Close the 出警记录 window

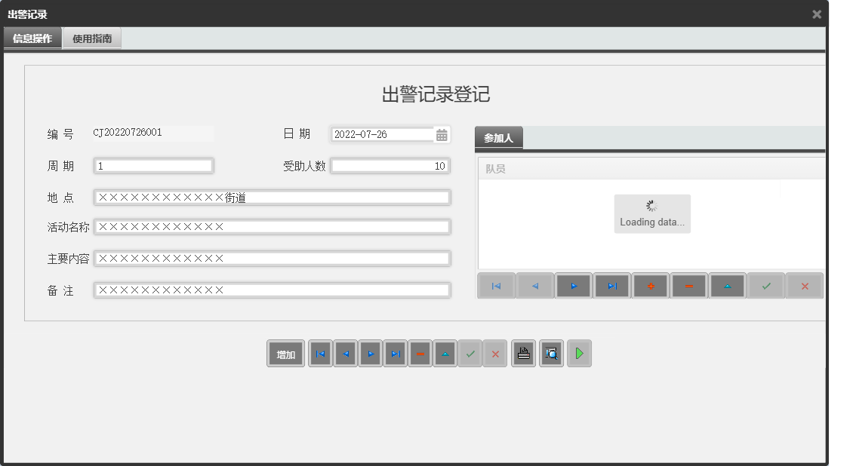(817, 14)
